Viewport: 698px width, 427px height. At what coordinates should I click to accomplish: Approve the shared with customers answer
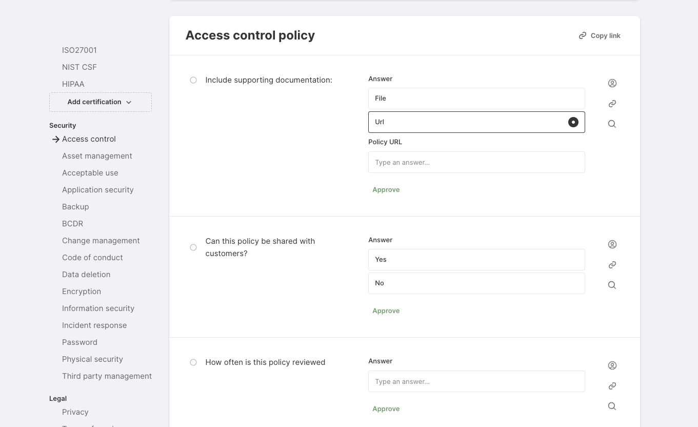point(386,311)
